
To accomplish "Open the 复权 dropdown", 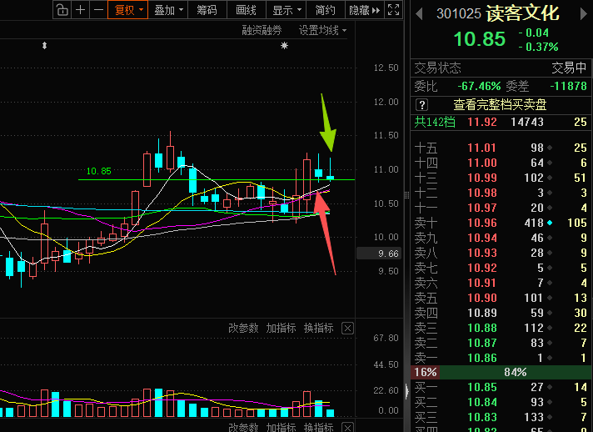I will click(x=127, y=10).
